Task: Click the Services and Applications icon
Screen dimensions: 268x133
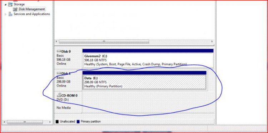Action: pyautogui.click(x=10, y=14)
